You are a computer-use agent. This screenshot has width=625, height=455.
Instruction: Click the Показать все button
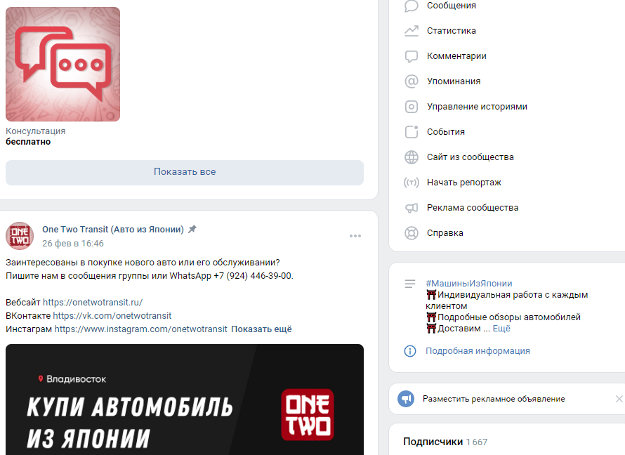[x=185, y=172]
